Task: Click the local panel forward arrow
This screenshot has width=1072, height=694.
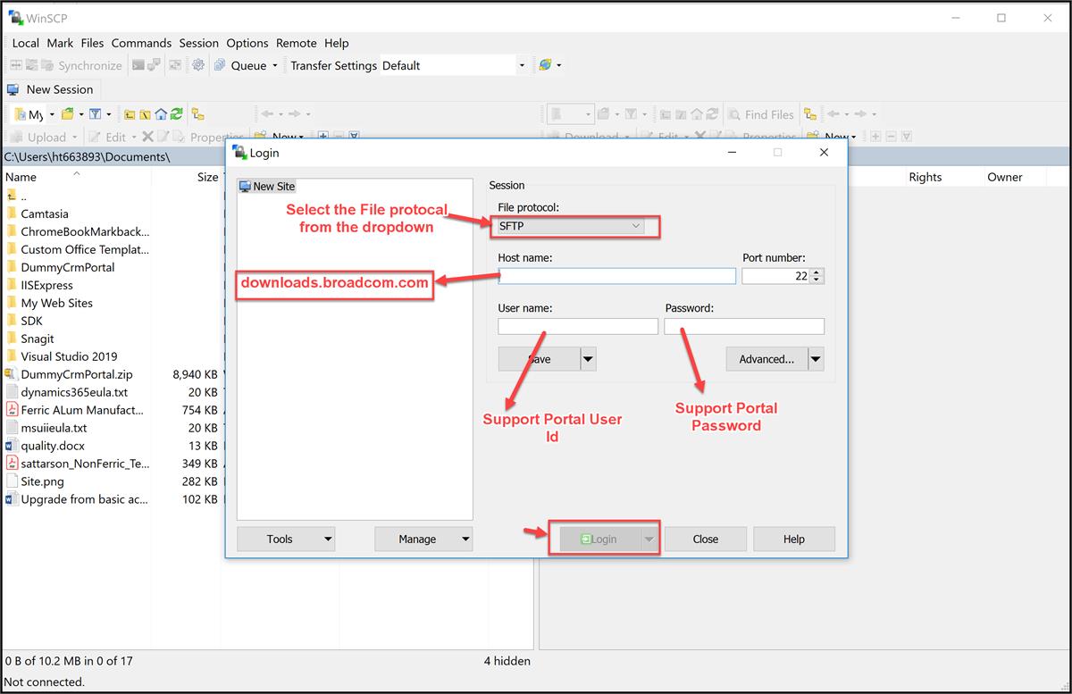Action: click(295, 114)
